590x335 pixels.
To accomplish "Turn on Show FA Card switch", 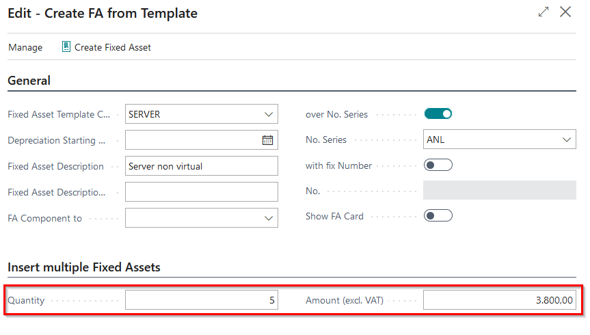I will tap(438, 215).
